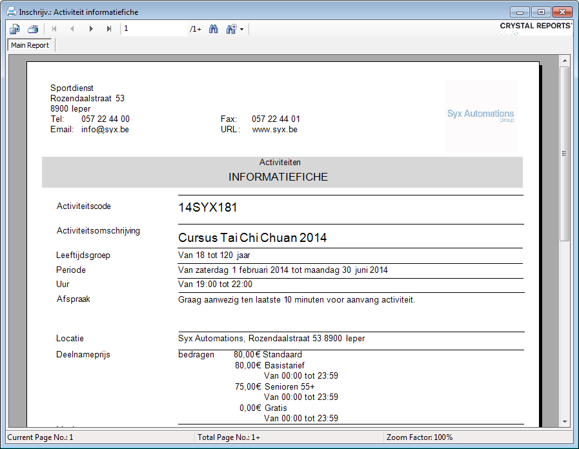Go to the previous page
This screenshot has width=579, height=449.
coord(72,29)
